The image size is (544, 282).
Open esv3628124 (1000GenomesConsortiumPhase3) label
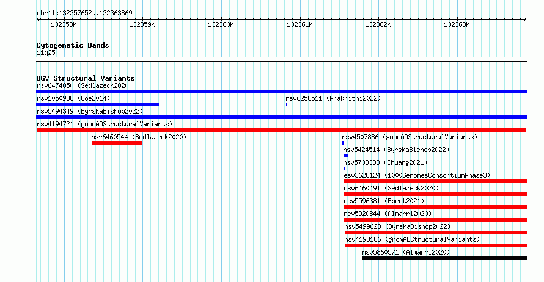(x=417, y=175)
